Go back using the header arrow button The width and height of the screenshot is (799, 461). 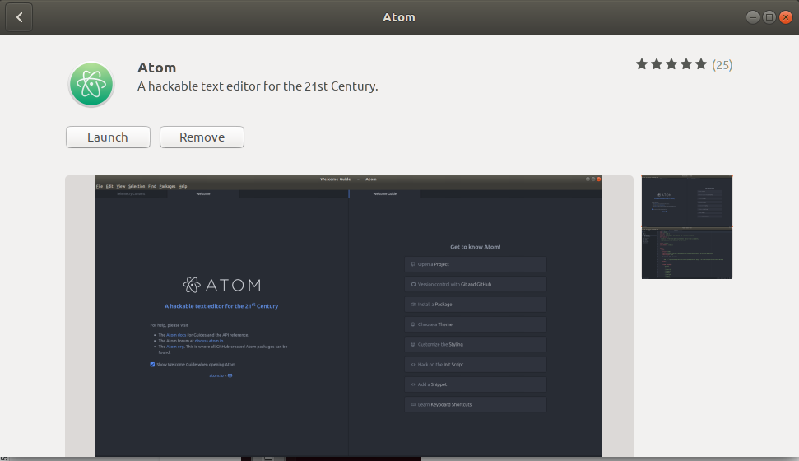point(19,17)
